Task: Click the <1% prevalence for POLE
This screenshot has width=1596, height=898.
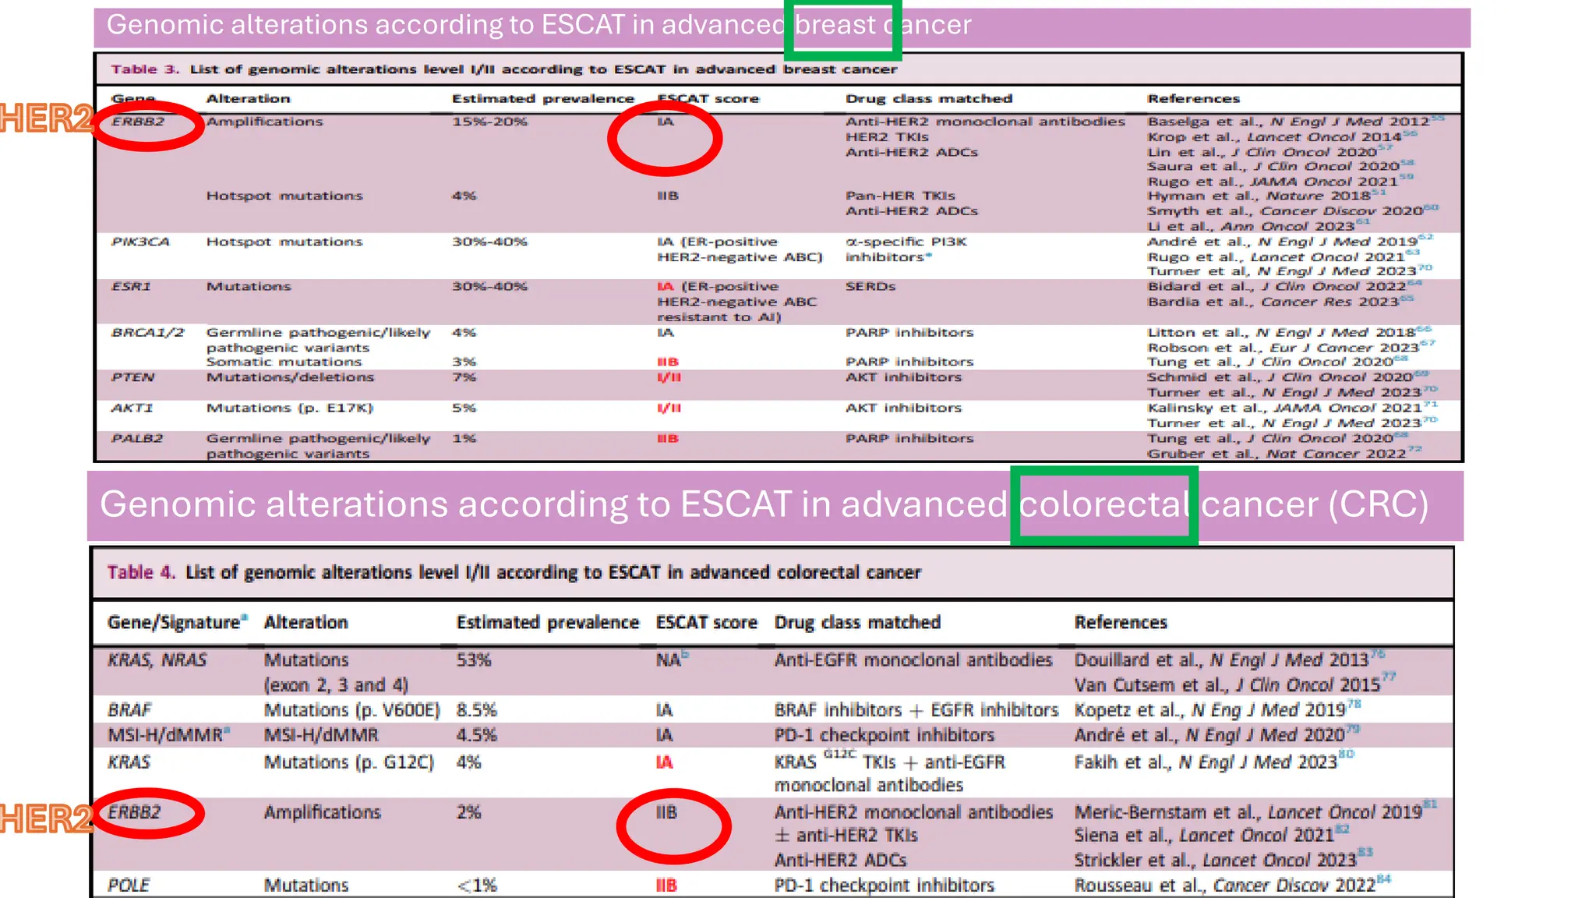Action: (x=477, y=886)
